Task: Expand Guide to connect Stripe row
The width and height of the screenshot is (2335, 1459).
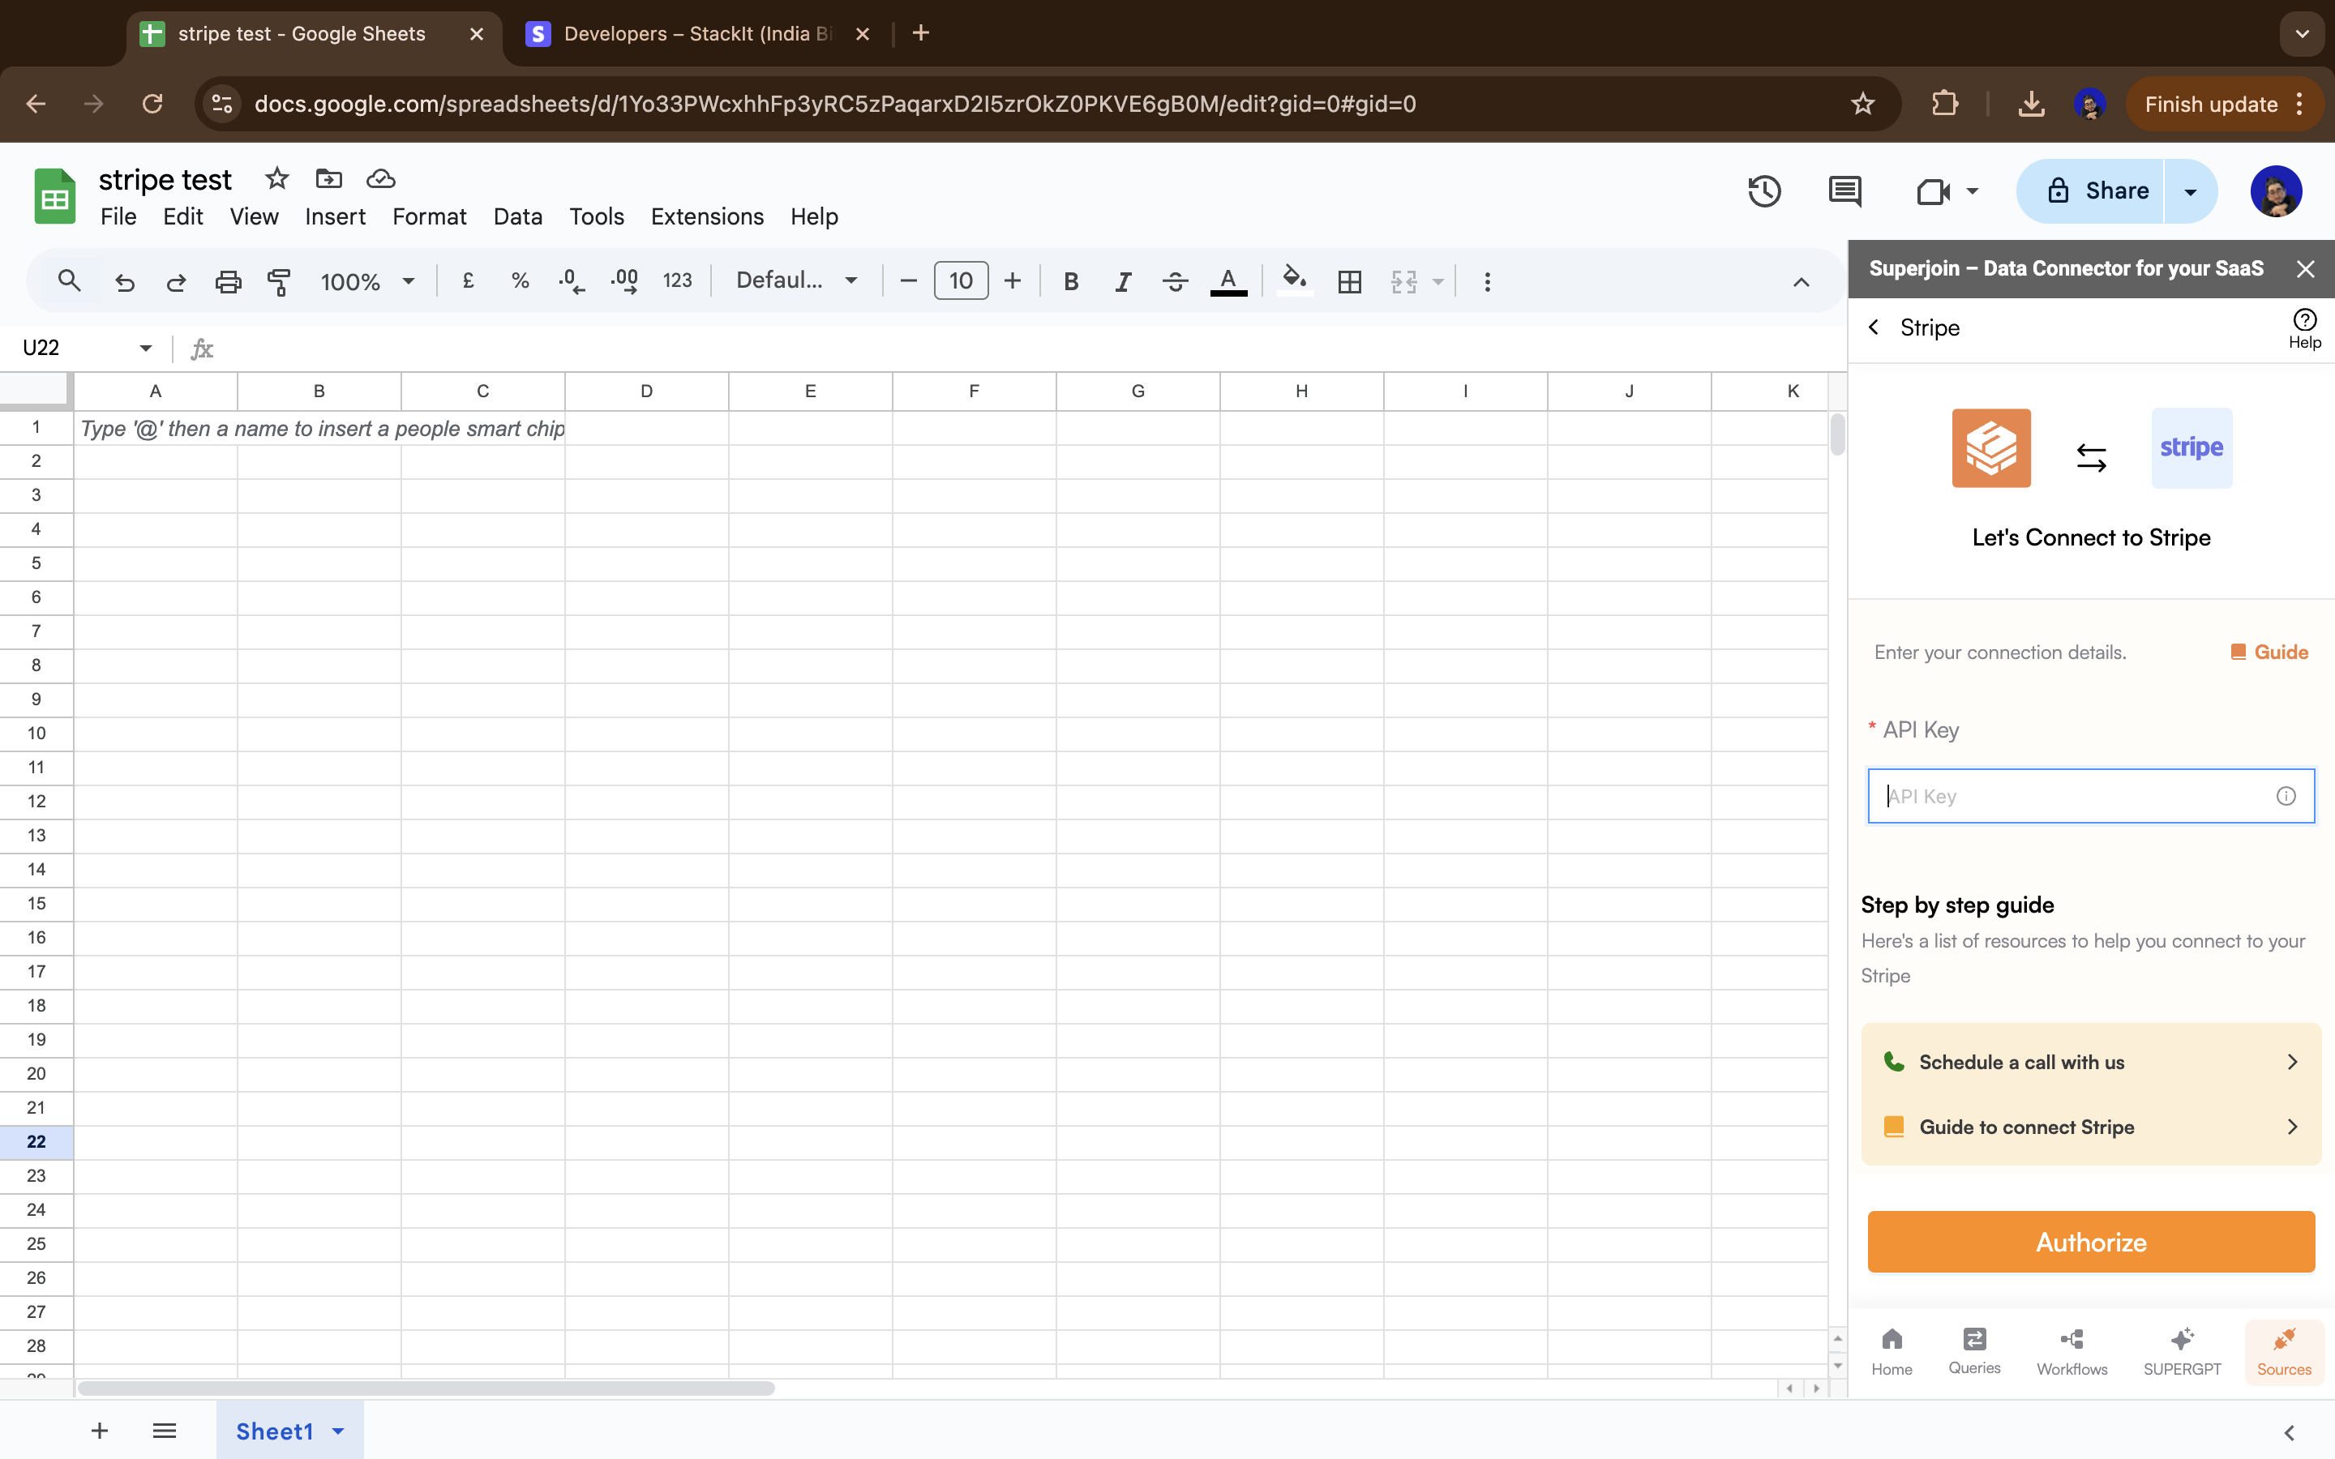Action: coord(2091,1127)
